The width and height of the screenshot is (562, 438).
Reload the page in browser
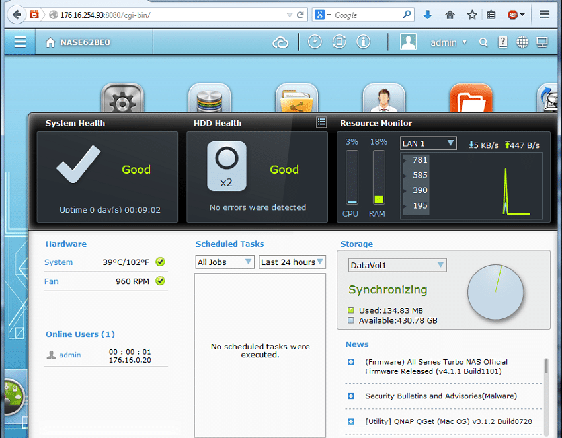(x=300, y=15)
